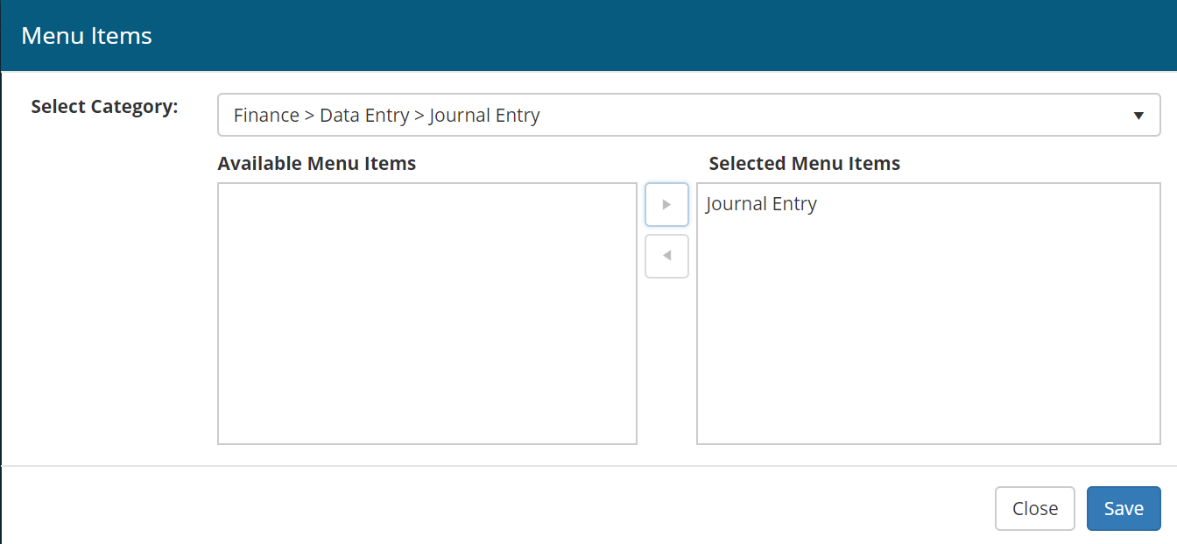
Task: Click the dropdown caret in Select Category
Action: [1138, 116]
